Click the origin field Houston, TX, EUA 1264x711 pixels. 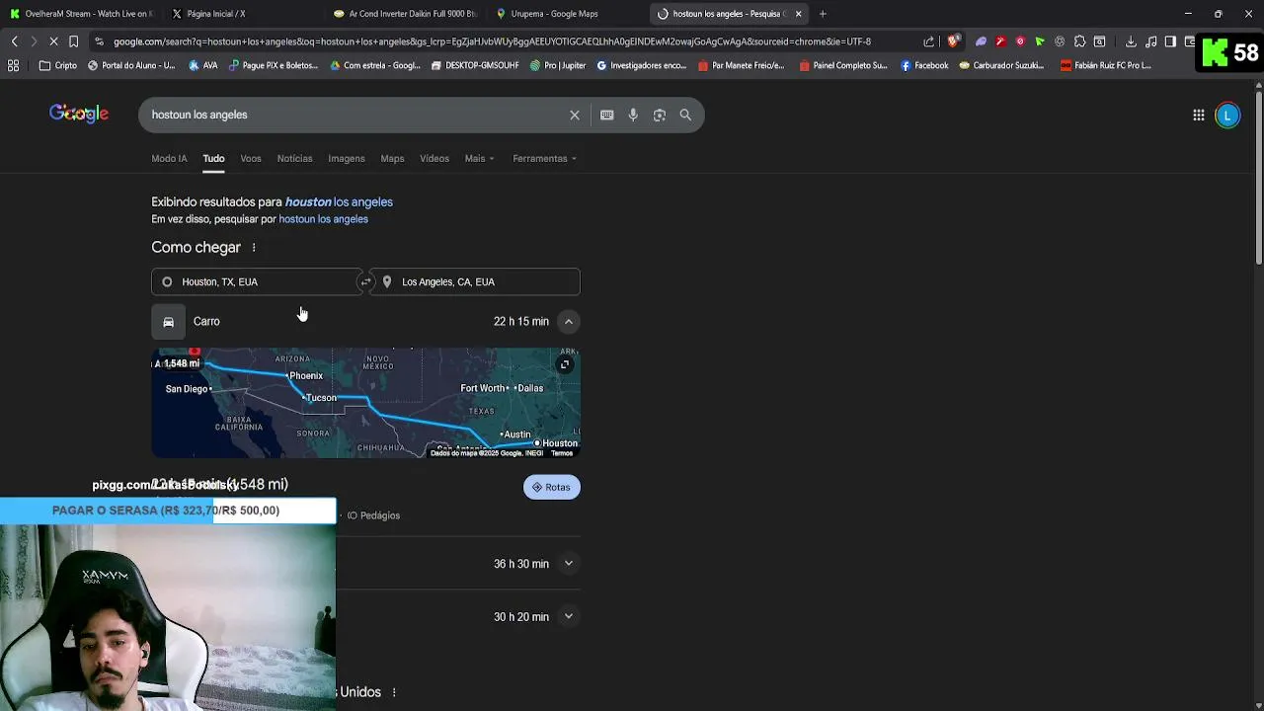[x=256, y=281]
